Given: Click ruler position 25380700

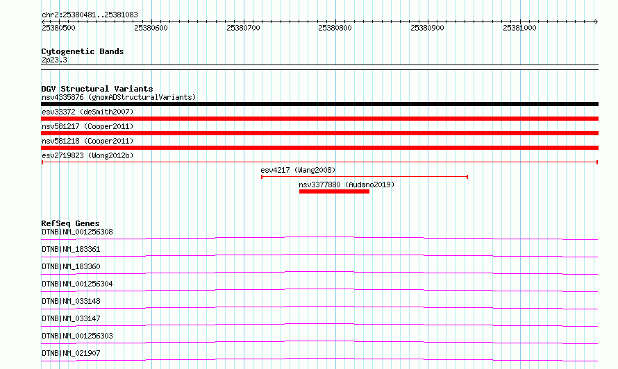Looking at the screenshot, I should (243, 28).
